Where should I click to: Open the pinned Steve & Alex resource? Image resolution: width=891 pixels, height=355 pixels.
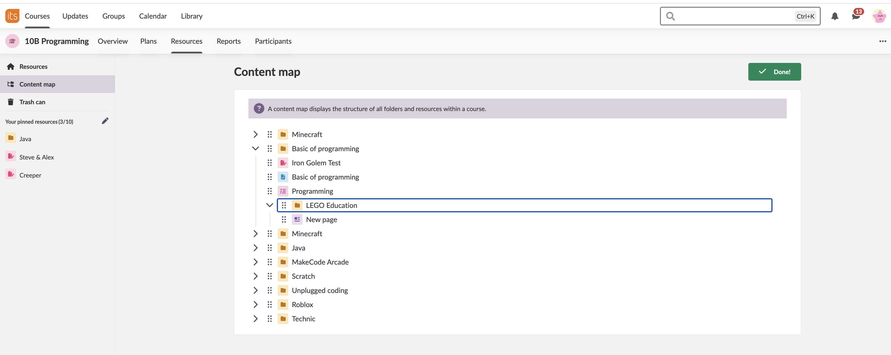click(36, 157)
